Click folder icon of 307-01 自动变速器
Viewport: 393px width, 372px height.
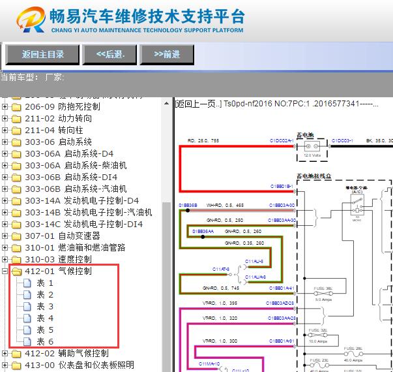tap(16, 236)
